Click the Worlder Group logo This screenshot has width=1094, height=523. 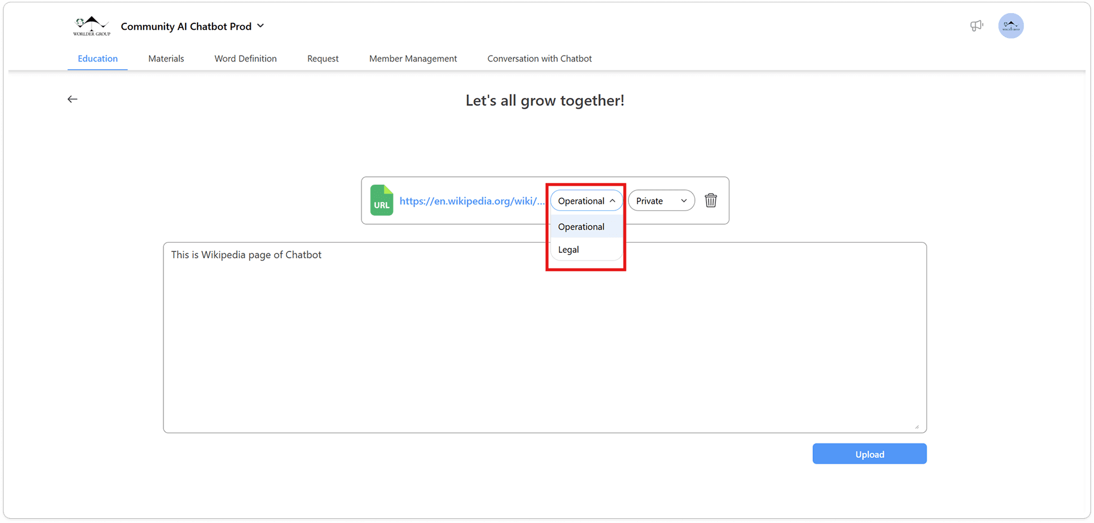[92, 26]
